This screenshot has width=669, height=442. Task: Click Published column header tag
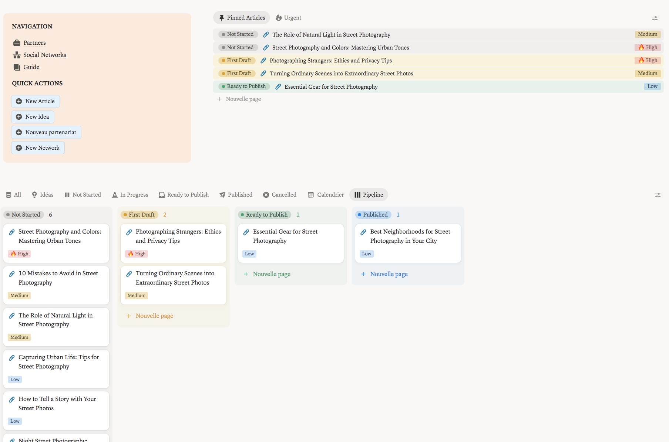(373, 215)
